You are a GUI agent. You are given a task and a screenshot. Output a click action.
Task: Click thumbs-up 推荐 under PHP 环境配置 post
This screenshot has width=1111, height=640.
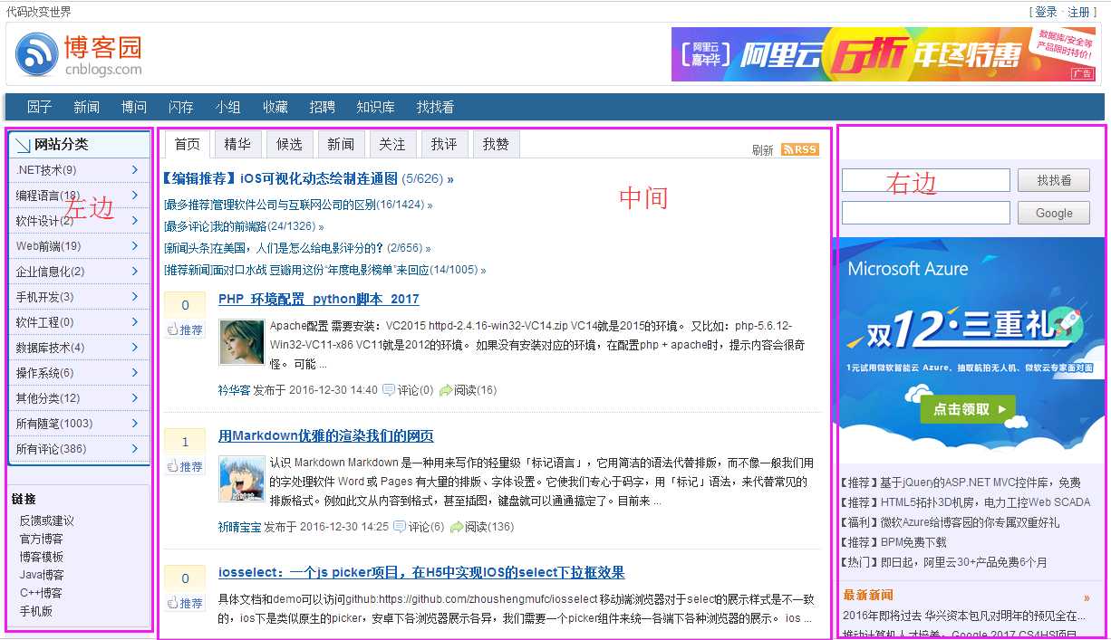pyautogui.click(x=185, y=330)
